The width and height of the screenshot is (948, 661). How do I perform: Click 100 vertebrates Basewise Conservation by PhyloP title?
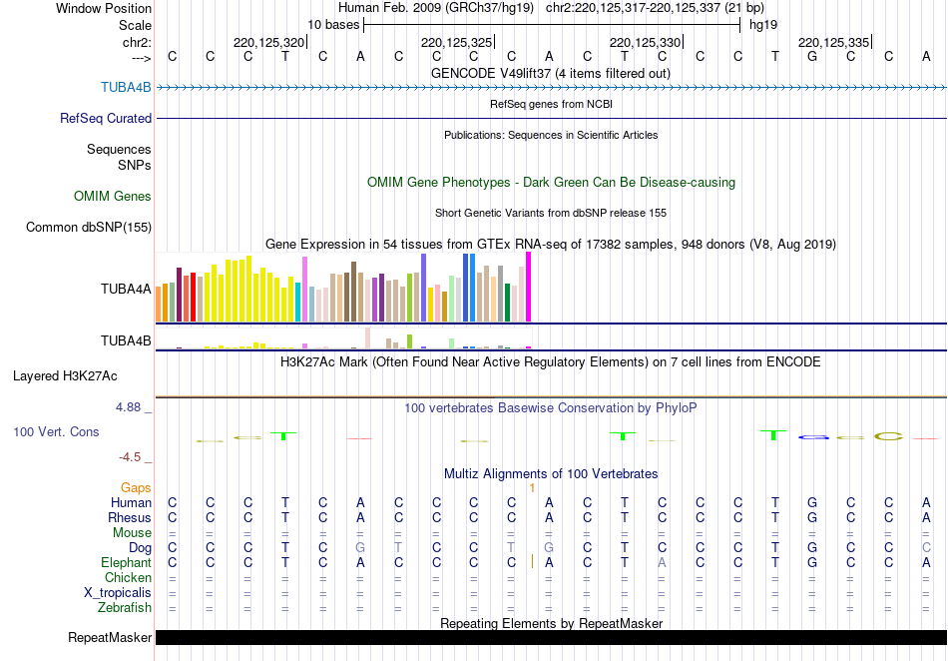pos(551,407)
